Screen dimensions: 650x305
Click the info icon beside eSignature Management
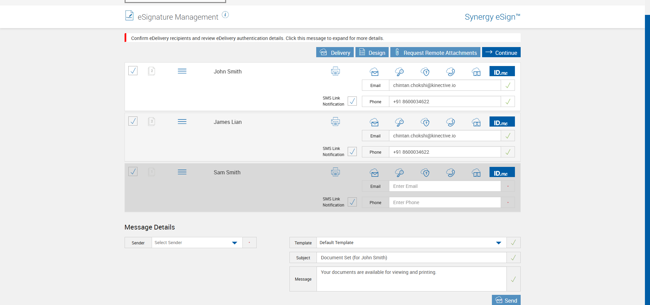(x=225, y=15)
